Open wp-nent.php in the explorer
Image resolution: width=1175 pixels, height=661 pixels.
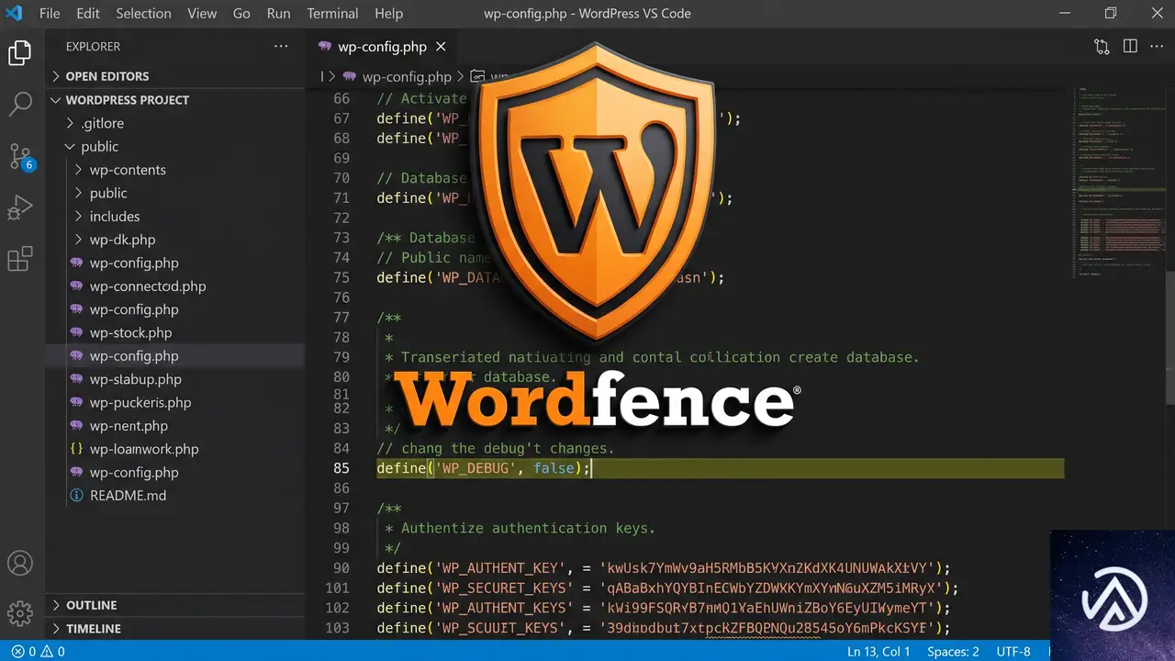coord(175,426)
